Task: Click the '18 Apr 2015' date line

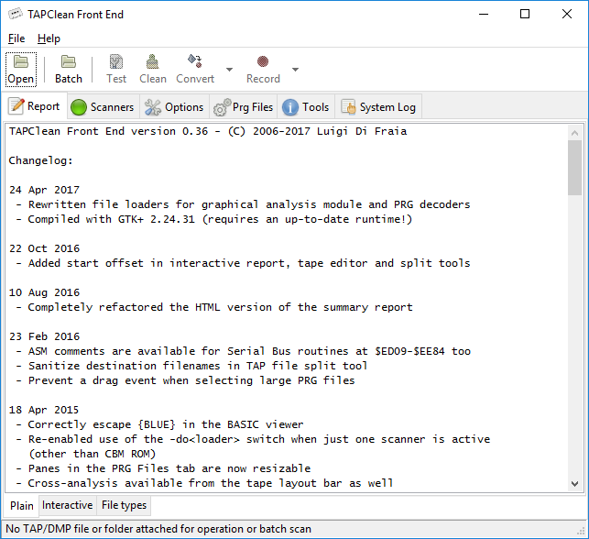Action: 44,410
